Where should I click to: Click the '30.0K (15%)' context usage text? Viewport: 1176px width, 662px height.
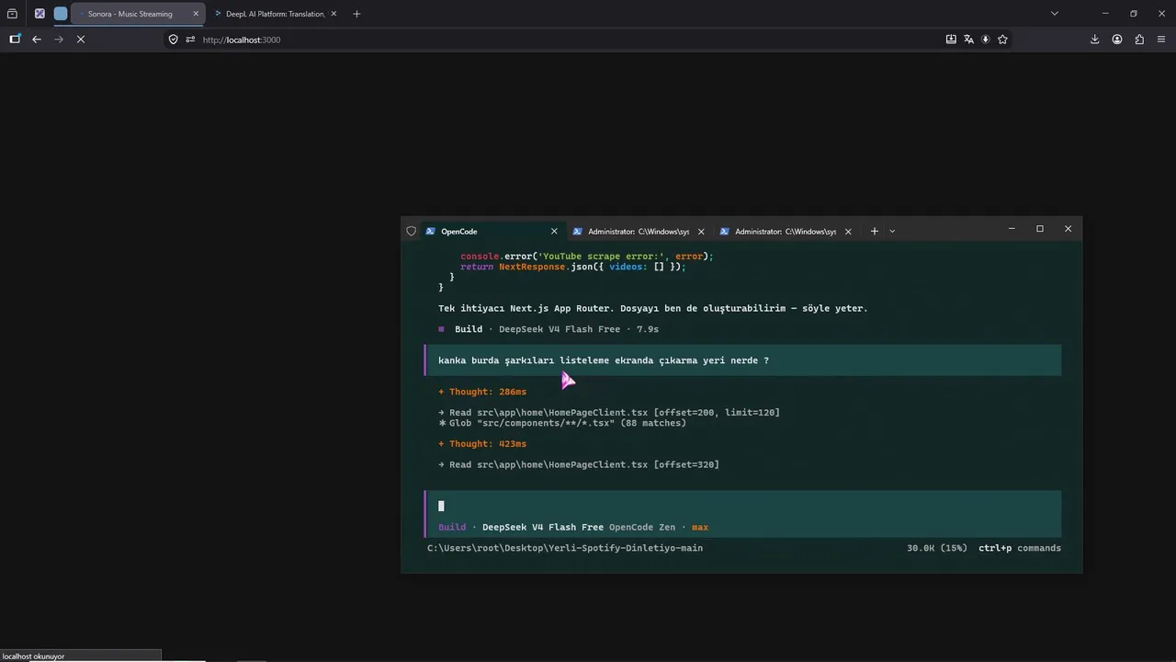point(937,548)
